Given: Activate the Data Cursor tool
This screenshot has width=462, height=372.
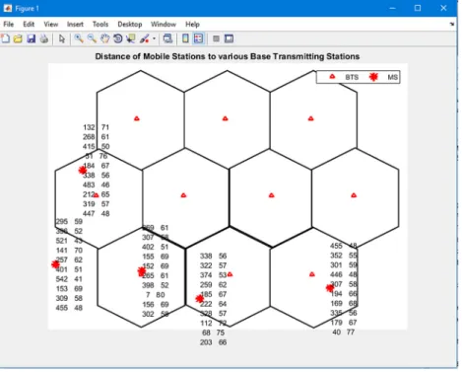Looking at the screenshot, I should click(131, 38).
